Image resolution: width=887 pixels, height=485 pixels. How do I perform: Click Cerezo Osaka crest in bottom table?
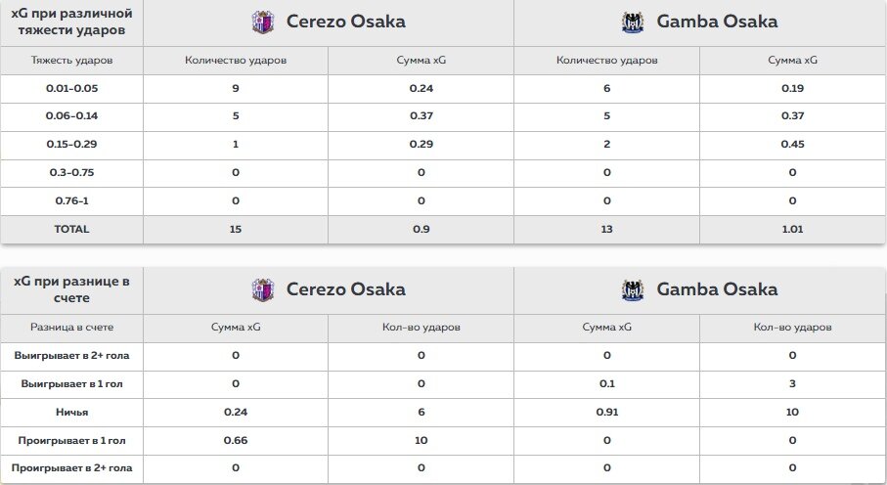click(x=263, y=289)
